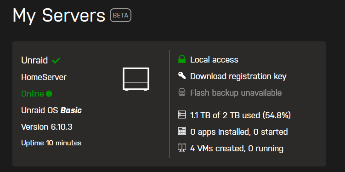Open the Local access link

tap(214, 60)
